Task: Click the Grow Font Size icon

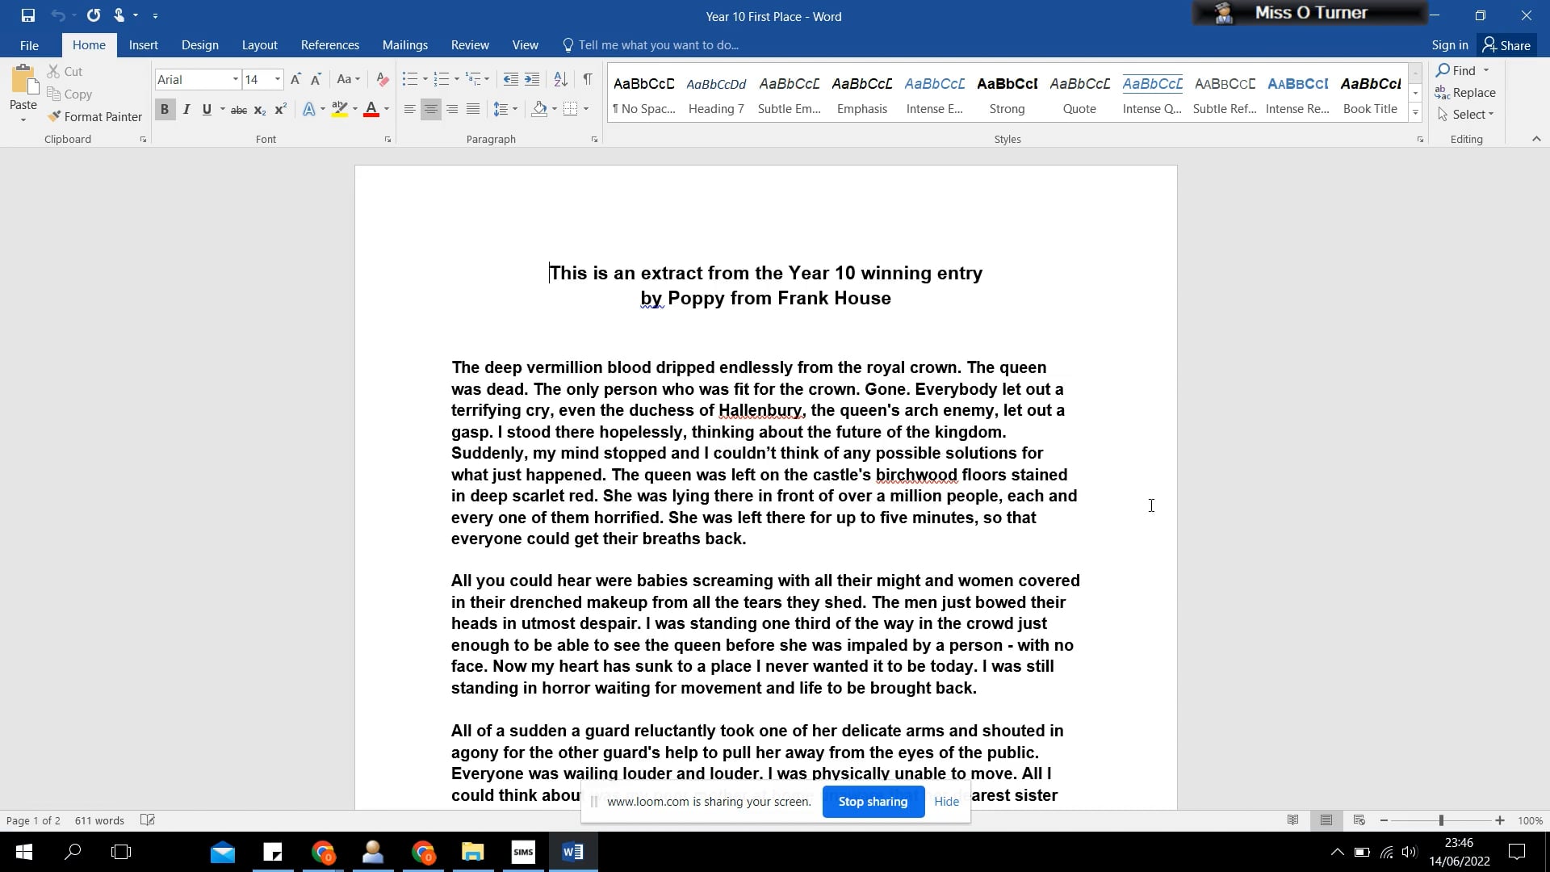Action: pyautogui.click(x=295, y=79)
